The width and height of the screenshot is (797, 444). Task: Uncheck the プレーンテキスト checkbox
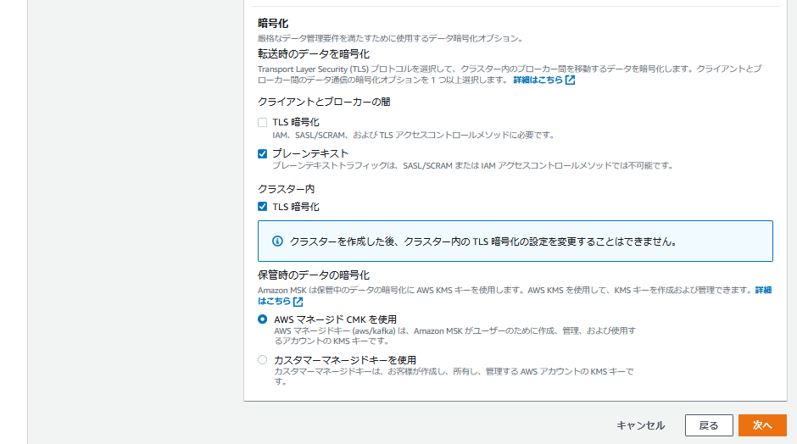coord(262,154)
